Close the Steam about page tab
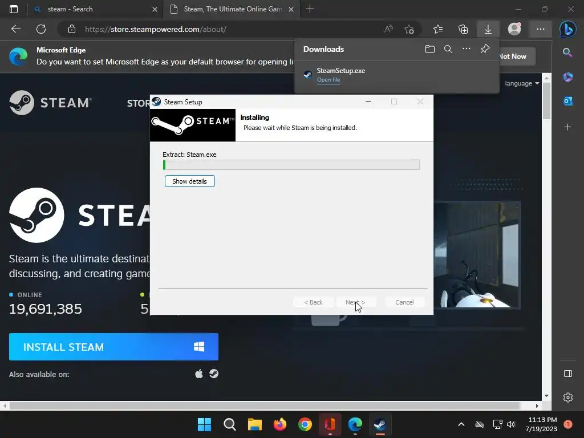The image size is (584, 438). tap(291, 9)
